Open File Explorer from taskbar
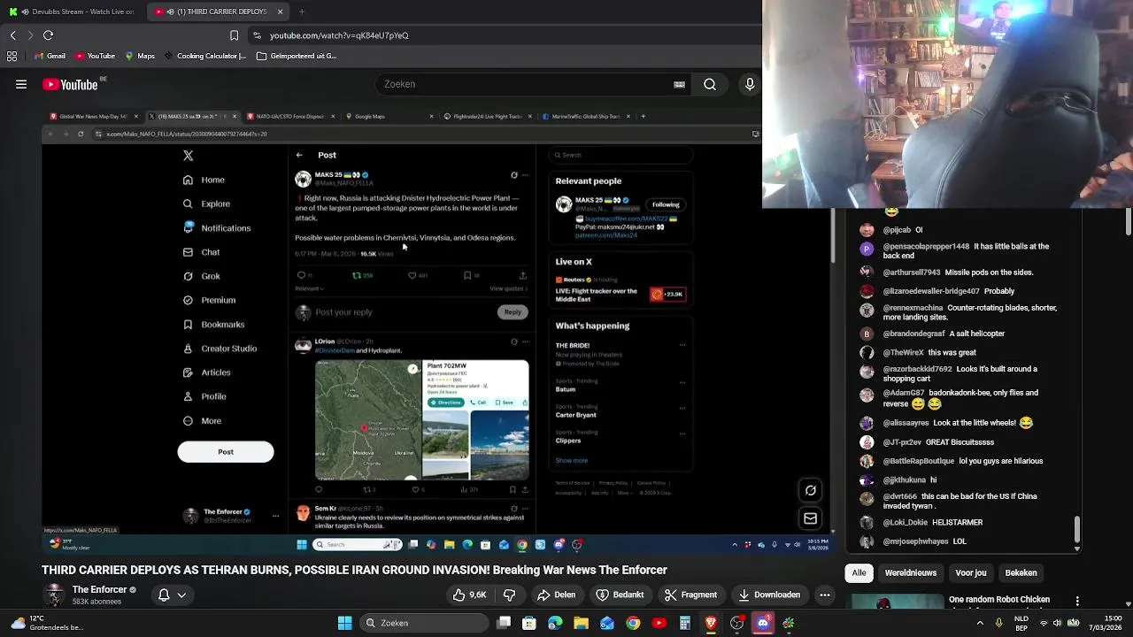1133x637 pixels. [x=581, y=623]
